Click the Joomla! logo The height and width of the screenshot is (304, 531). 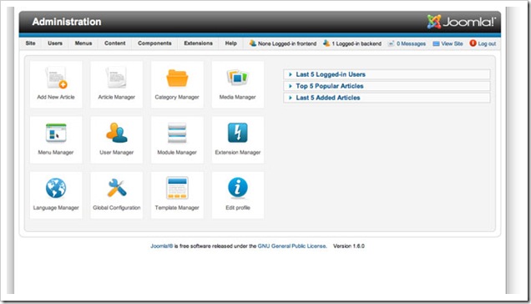pos(461,22)
